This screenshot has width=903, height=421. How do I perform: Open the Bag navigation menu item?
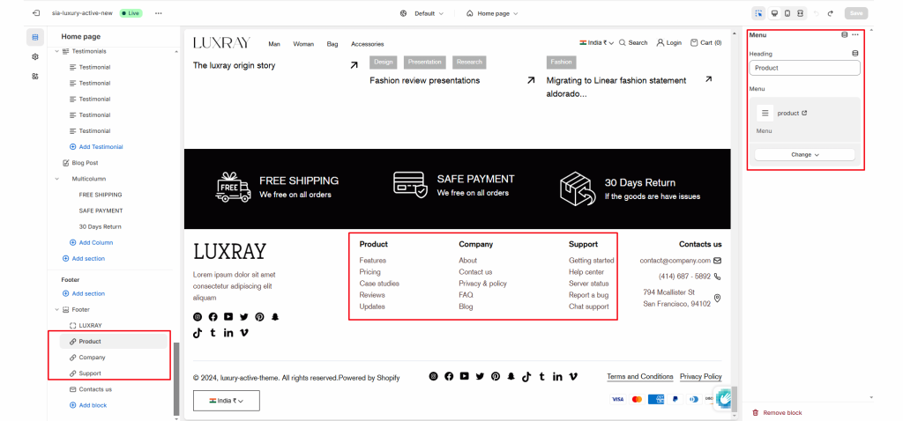coord(332,44)
